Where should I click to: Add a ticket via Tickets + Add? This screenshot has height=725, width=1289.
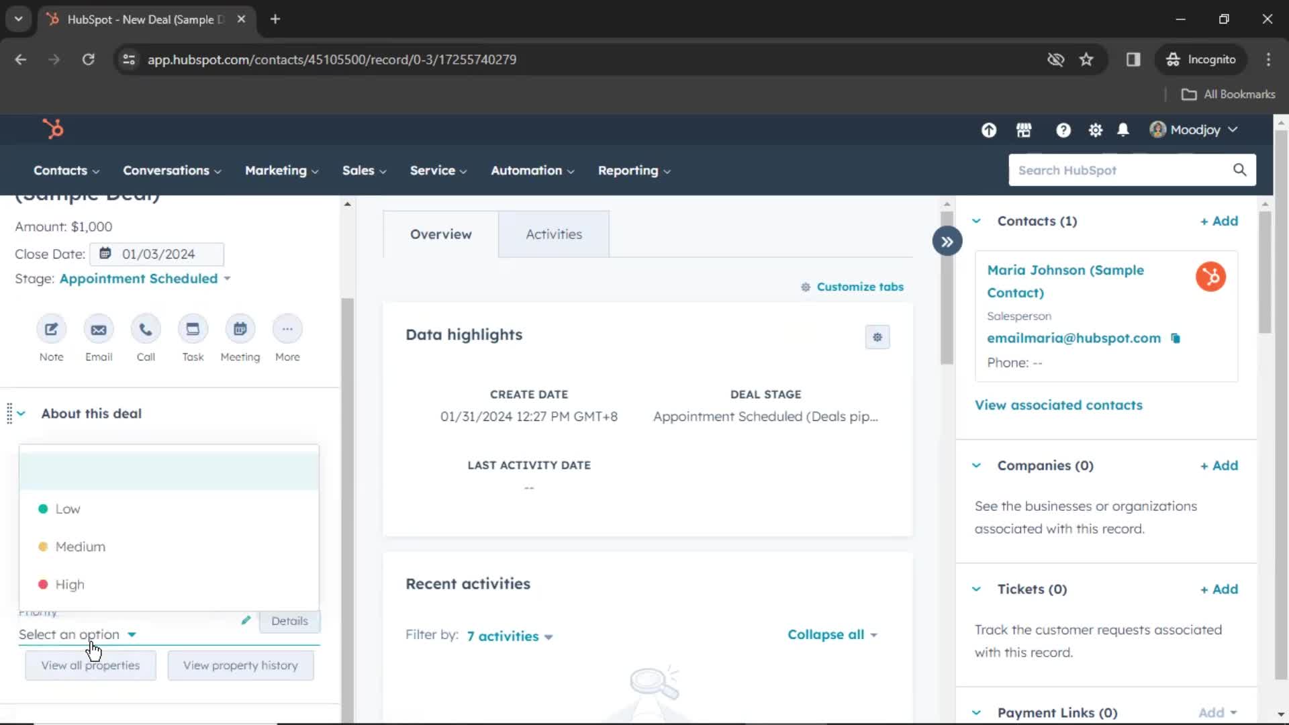pos(1219,589)
